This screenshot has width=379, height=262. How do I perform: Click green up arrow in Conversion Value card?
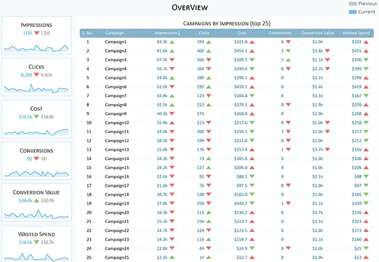(36, 200)
